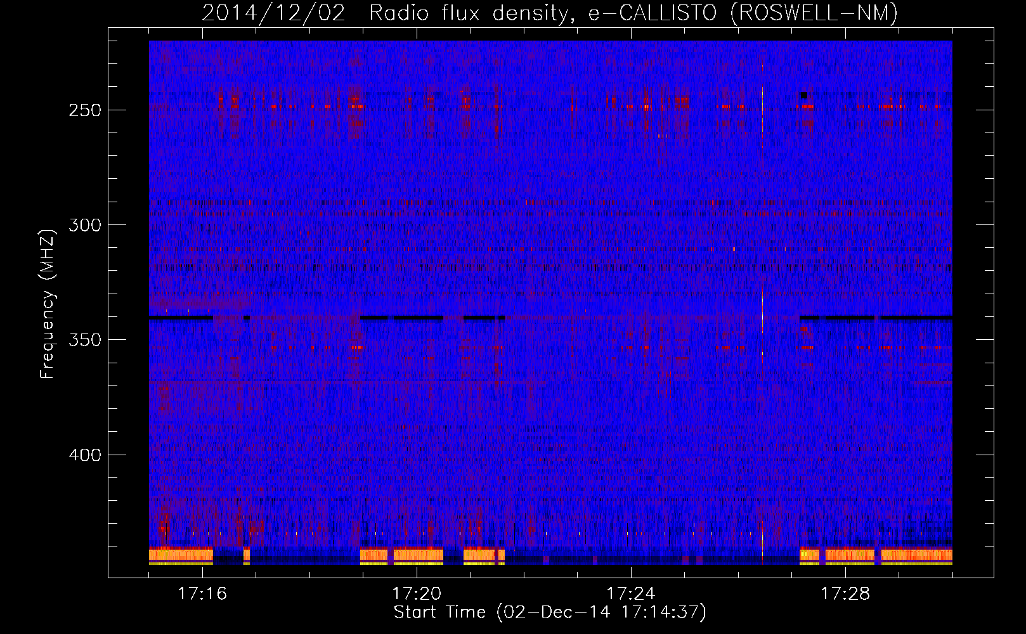This screenshot has height=634, width=1026.
Task: Click the 17:16 time tick label
Action: (202, 593)
